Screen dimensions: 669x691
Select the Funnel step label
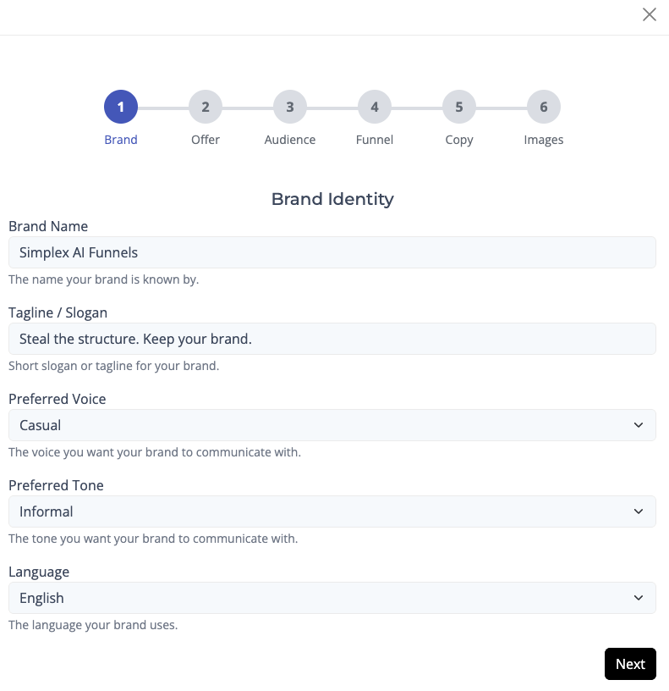coord(375,140)
